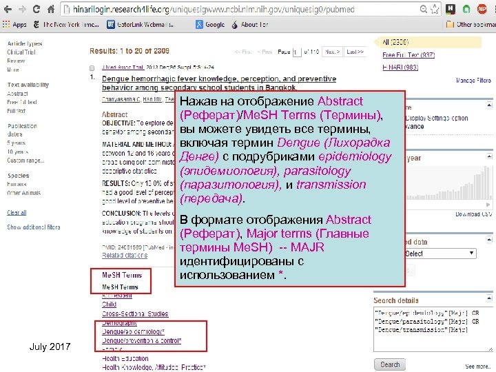The width and height of the screenshot is (496, 372).
Task: Filter by Free full text availability
Action: tap(22, 102)
